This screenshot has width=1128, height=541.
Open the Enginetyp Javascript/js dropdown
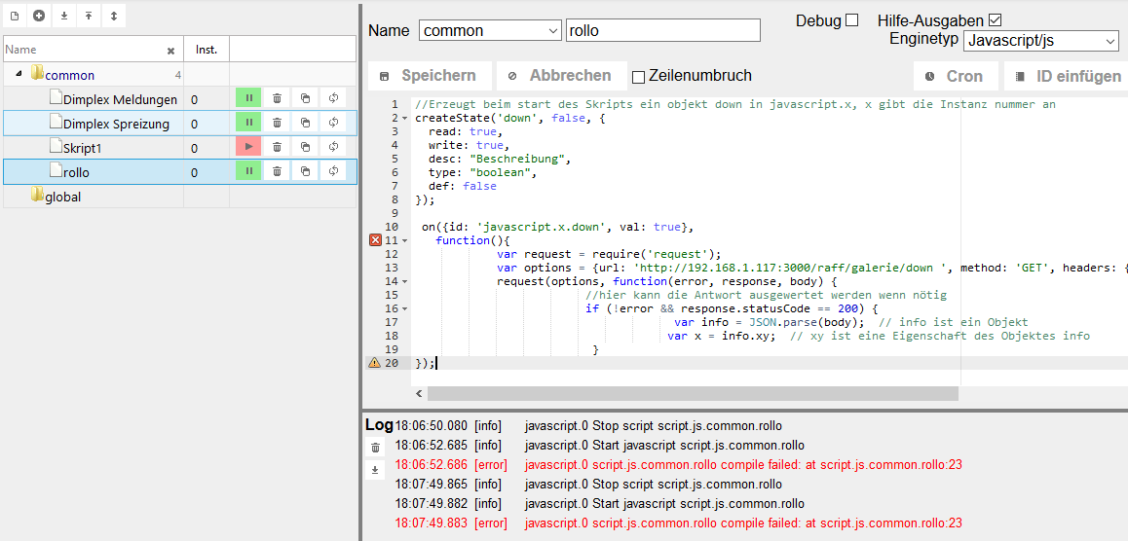tap(1040, 41)
